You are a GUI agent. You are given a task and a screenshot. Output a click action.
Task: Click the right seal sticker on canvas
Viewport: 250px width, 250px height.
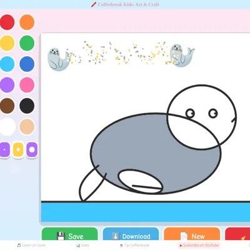[182, 55]
